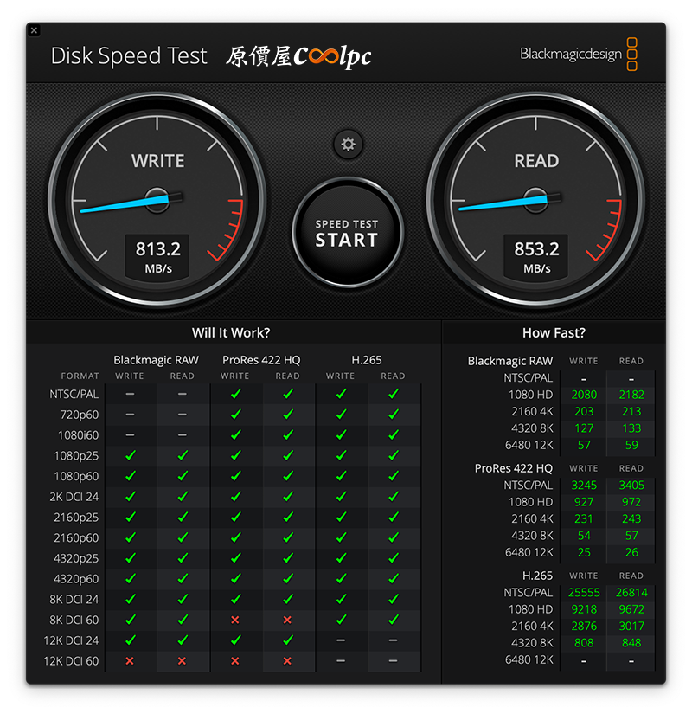Click the 59 read value for 6480 12K

(x=631, y=445)
